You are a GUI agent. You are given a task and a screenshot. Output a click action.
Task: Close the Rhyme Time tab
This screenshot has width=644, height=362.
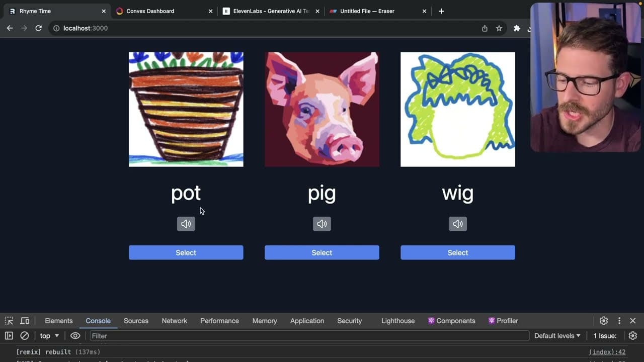pos(104,11)
